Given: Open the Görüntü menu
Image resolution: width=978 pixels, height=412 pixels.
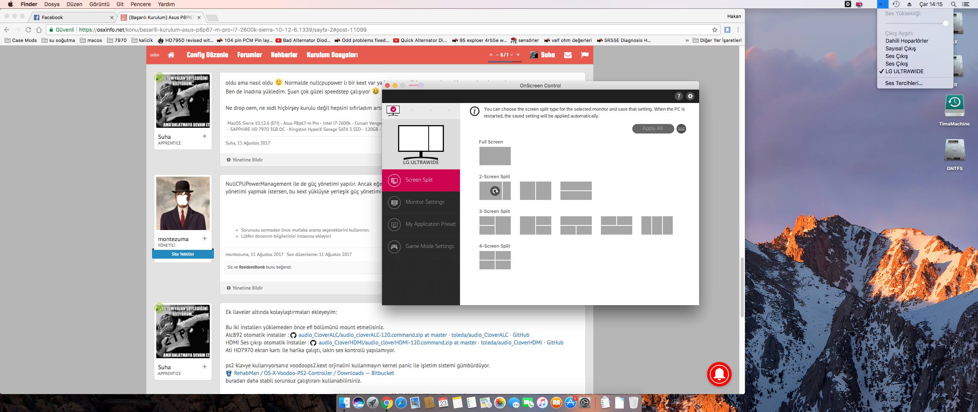Looking at the screenshot, I should (99, 4).
